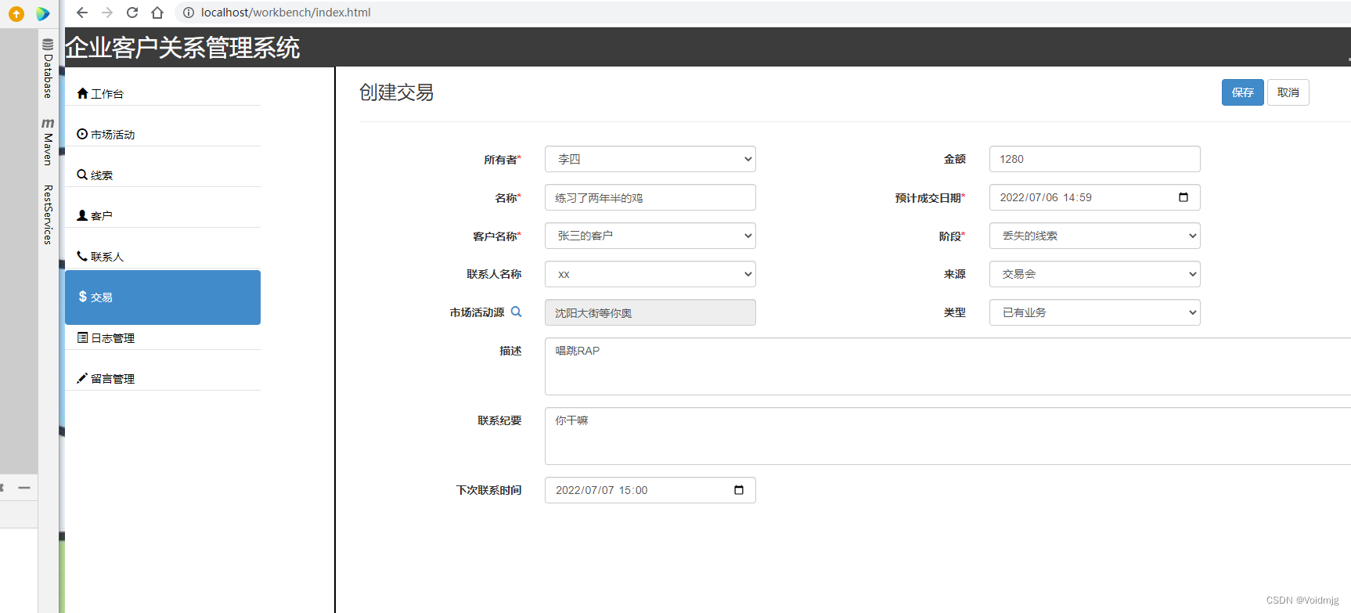Open the 客户 menu item

point(163,215)
